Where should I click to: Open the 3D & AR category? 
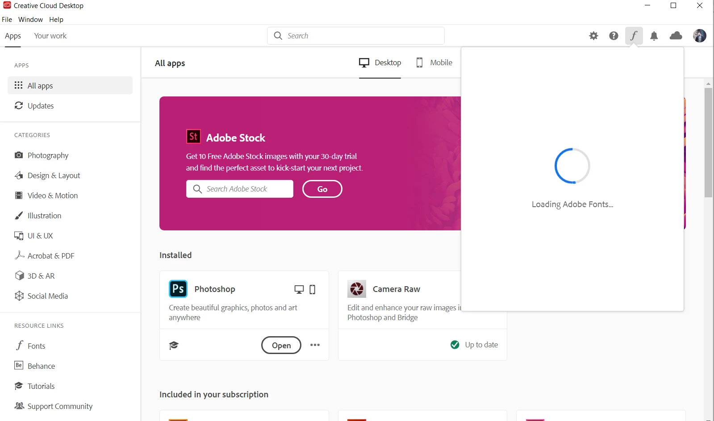click(x=70, y=276)
